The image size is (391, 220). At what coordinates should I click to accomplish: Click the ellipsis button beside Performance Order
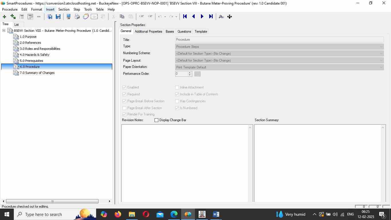pos(198,74)
